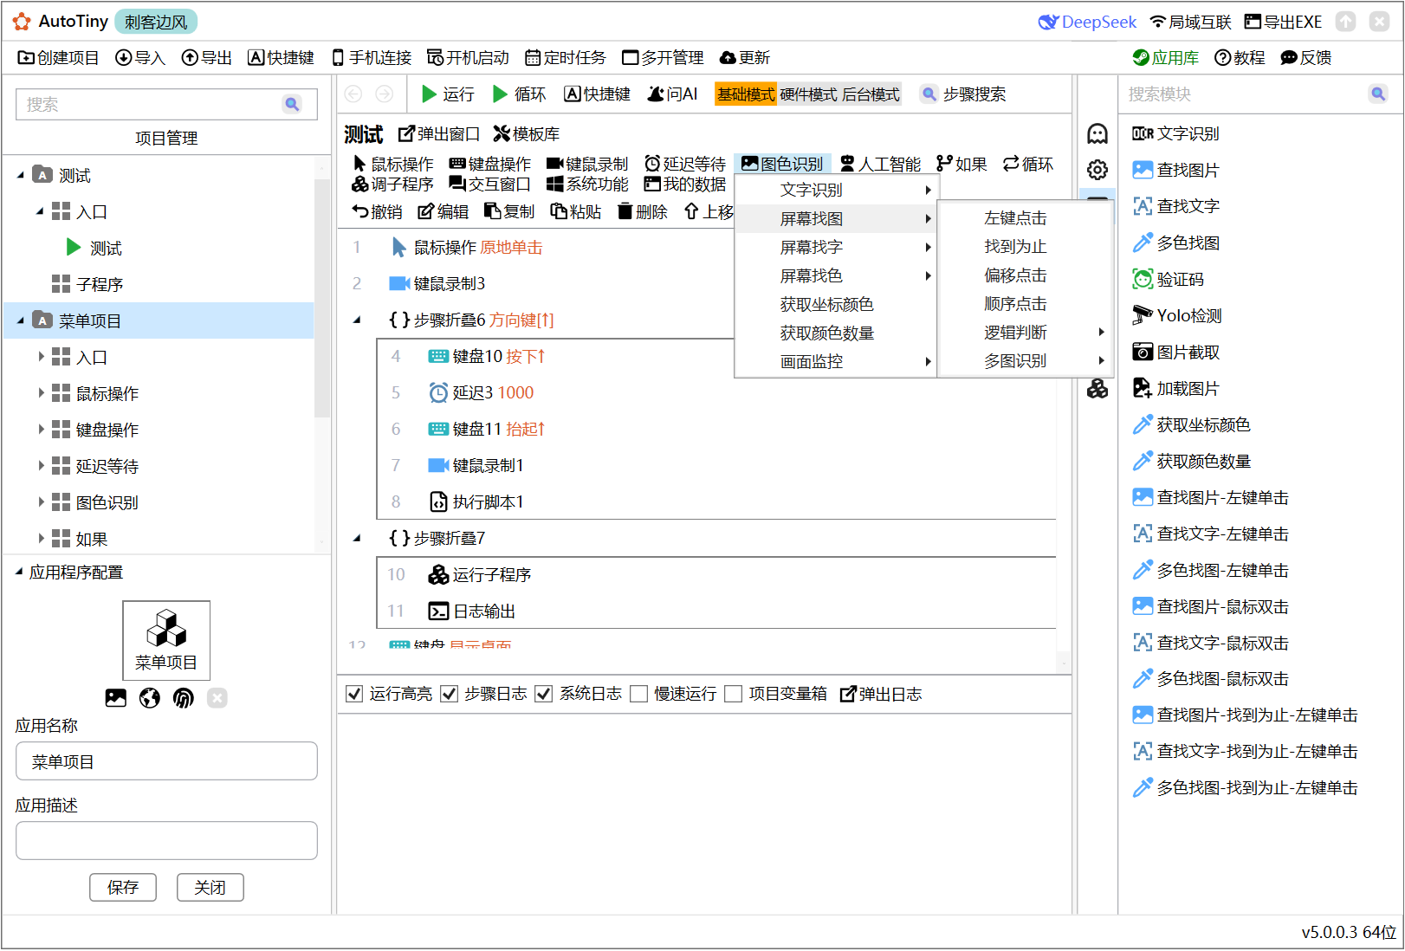Image resolution: width=1405 pixels, height=951 pixels.
Task: Click the green 运行 play icon
Action: point(429,94)
